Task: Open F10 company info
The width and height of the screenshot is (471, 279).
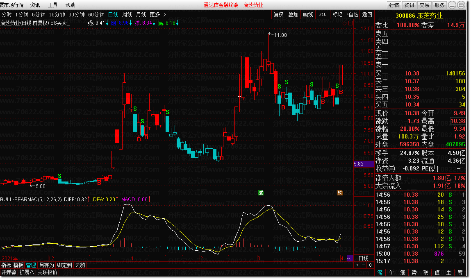Action: [323, 14]
